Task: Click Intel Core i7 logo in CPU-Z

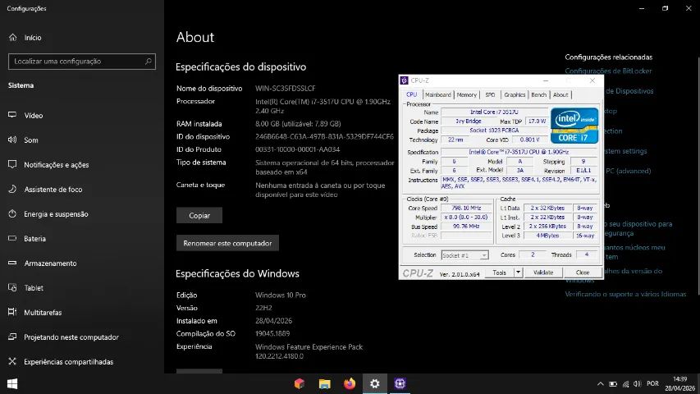Action: click(574, 126)
